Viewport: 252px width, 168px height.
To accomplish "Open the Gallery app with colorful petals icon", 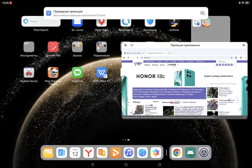I will pos(156,153).
